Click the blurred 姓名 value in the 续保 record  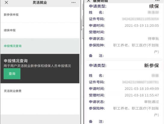pyautogui.click(x=153, y=13)
